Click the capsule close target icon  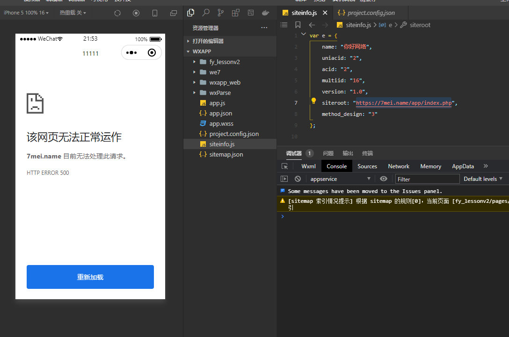(x=152, y=52)
